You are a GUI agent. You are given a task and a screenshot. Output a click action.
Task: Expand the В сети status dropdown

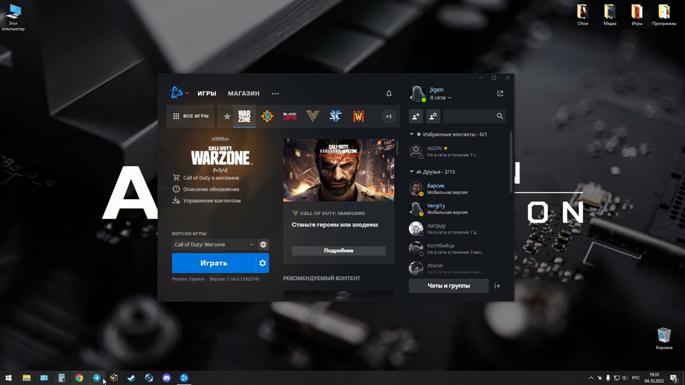[x=441, y=98]
